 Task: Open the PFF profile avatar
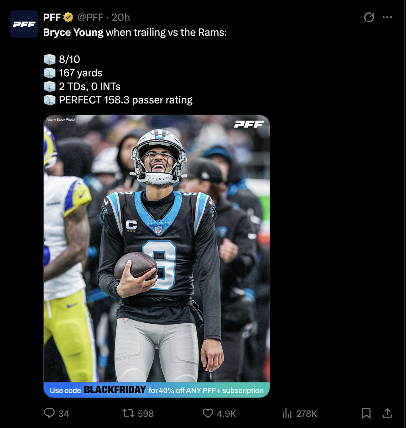(24, 24)
